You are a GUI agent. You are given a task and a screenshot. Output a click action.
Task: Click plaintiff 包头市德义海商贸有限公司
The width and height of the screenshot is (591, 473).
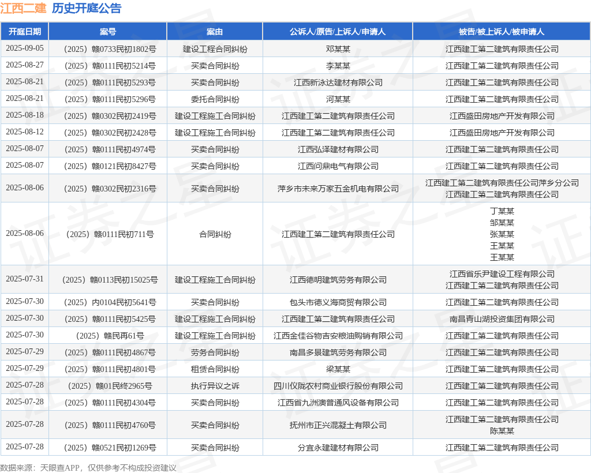tap(338, 302)
